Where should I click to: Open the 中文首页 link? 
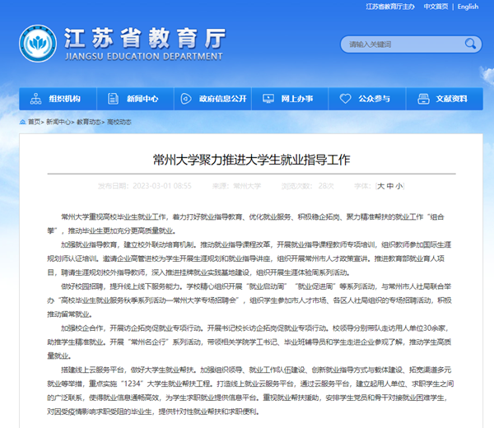click(436, 7)
